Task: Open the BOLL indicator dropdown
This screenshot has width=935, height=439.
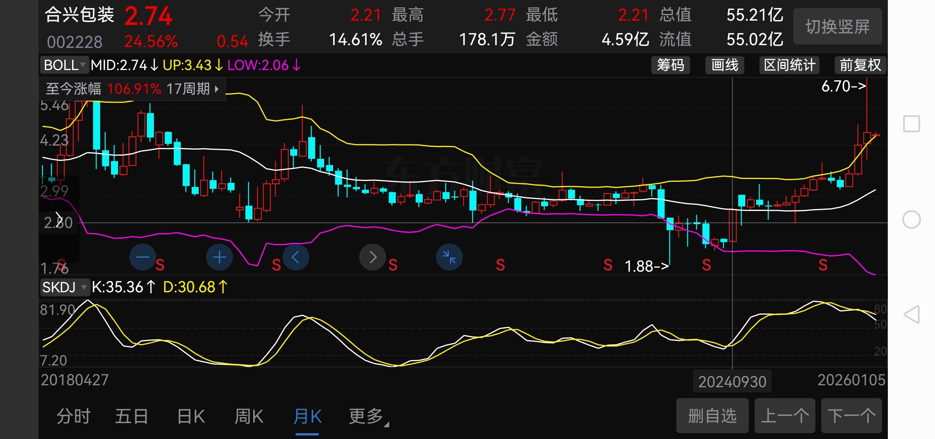Action: tap(65, 65)
